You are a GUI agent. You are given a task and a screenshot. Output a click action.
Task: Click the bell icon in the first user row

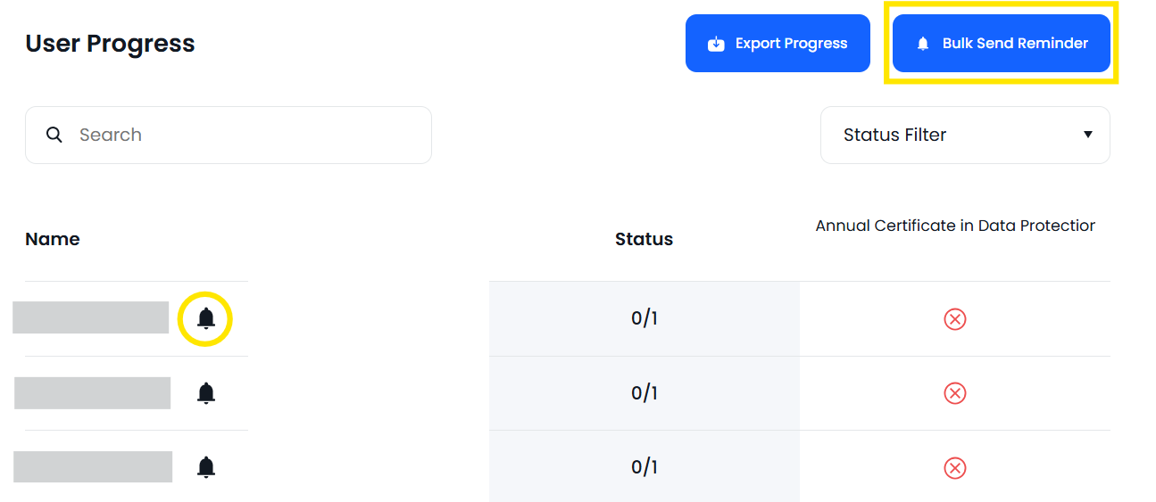(x=206, y=318)
